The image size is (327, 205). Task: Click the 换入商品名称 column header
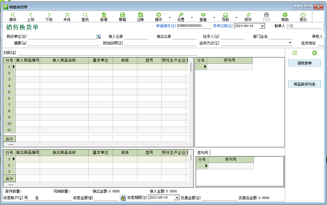click(64, 60)
